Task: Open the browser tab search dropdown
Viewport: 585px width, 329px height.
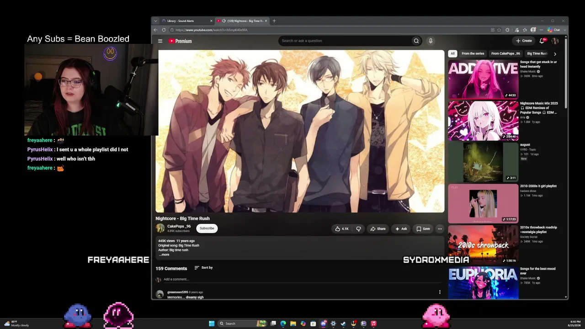Action: coord(155,21)
